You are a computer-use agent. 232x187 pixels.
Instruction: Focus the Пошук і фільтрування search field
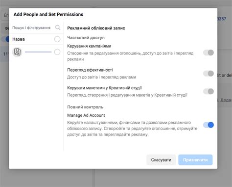(33, 27)
